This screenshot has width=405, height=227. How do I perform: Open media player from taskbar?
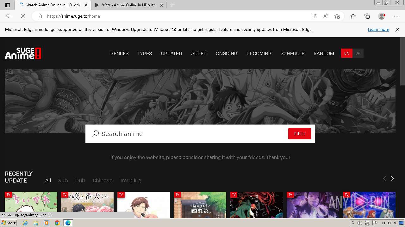pos(47,223)
